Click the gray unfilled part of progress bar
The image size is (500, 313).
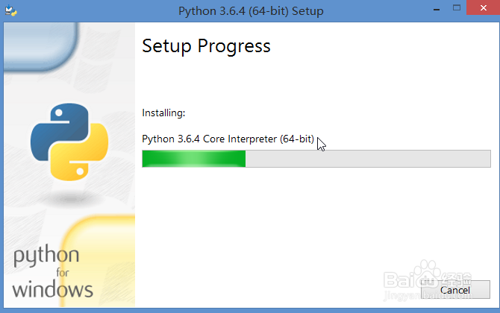tap(368, 159)
